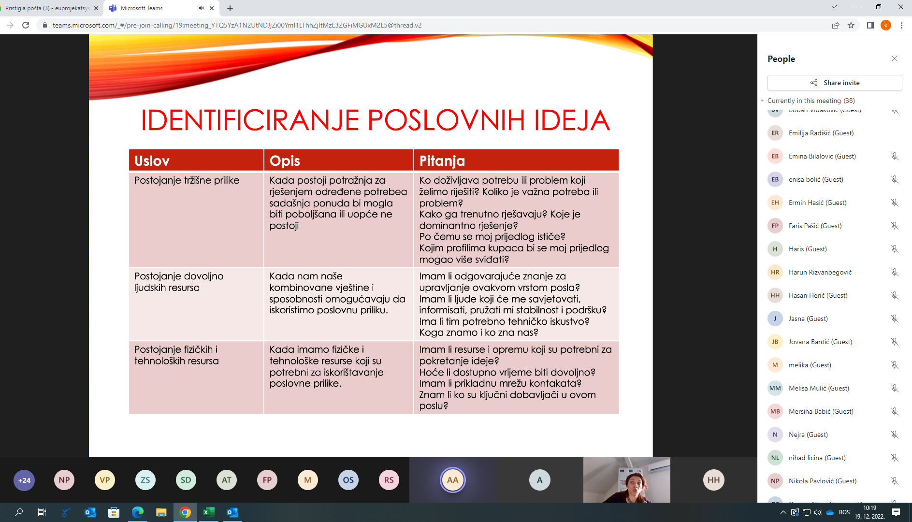Open Microsoft Store from taskbar
The height and width of the screenshot is (522, 912).
coord(114,512)
